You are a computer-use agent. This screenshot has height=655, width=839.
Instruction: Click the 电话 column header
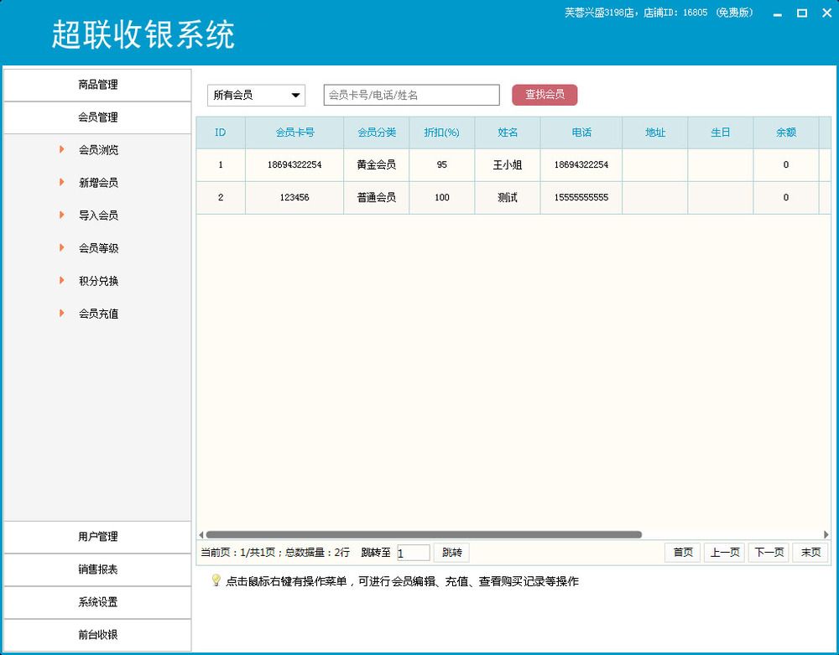pyautogui.click(x=581, y=133)
